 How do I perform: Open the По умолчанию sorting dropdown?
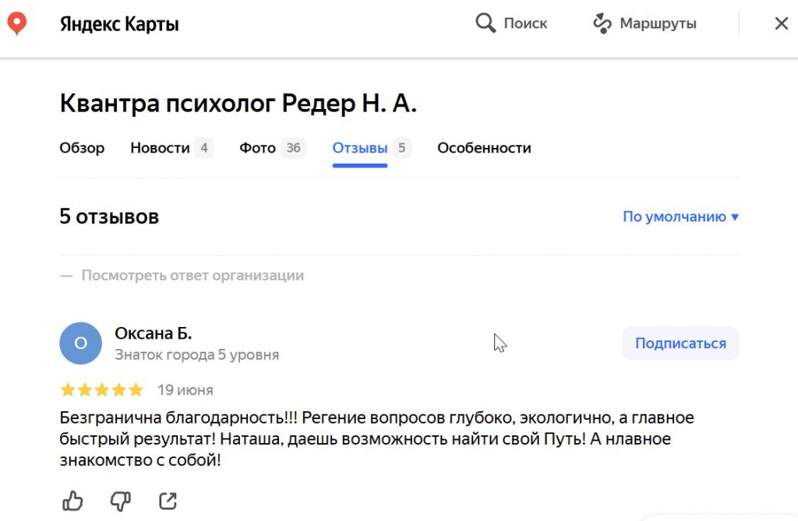[673, 216]
